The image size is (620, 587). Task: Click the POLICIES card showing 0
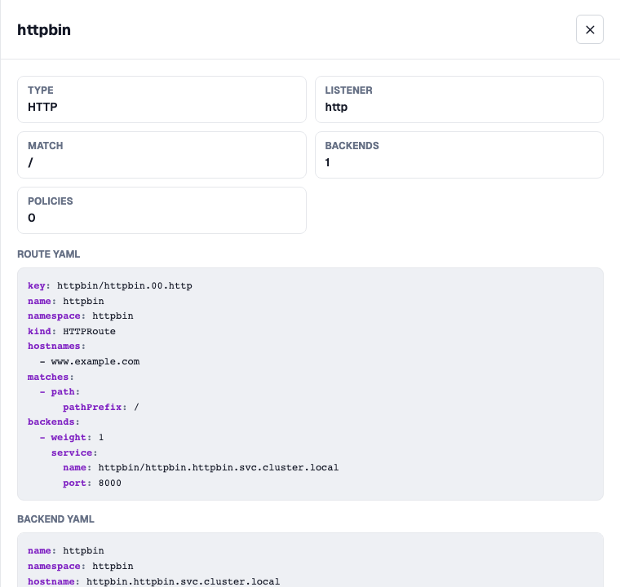coord(162,210)
